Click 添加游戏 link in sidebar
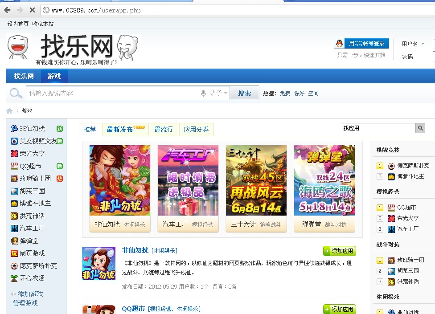 30,294
